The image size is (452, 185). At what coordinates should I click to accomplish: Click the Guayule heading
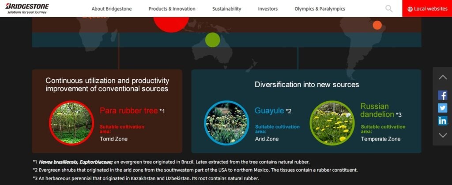tap(269, 111)
